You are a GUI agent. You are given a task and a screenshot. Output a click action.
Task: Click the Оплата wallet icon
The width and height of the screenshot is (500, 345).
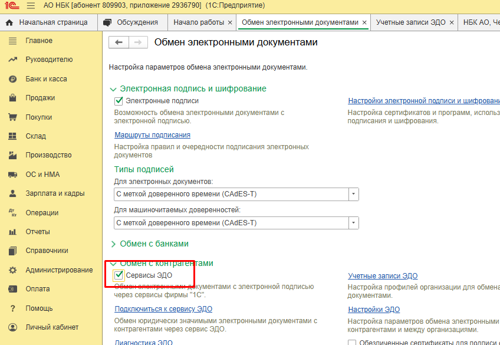pos(12,289)
